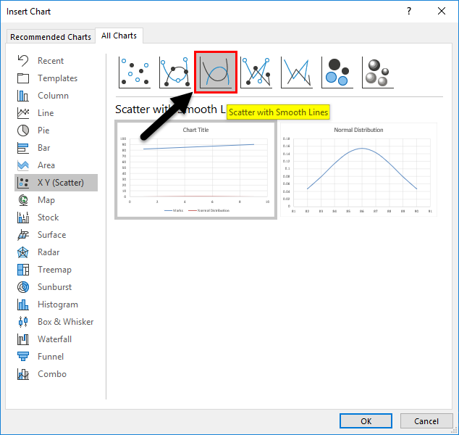The image size is (459, 435).
Task: Choose the Normal Distribution preview thumbnail
Action: (x=358, y=170)
